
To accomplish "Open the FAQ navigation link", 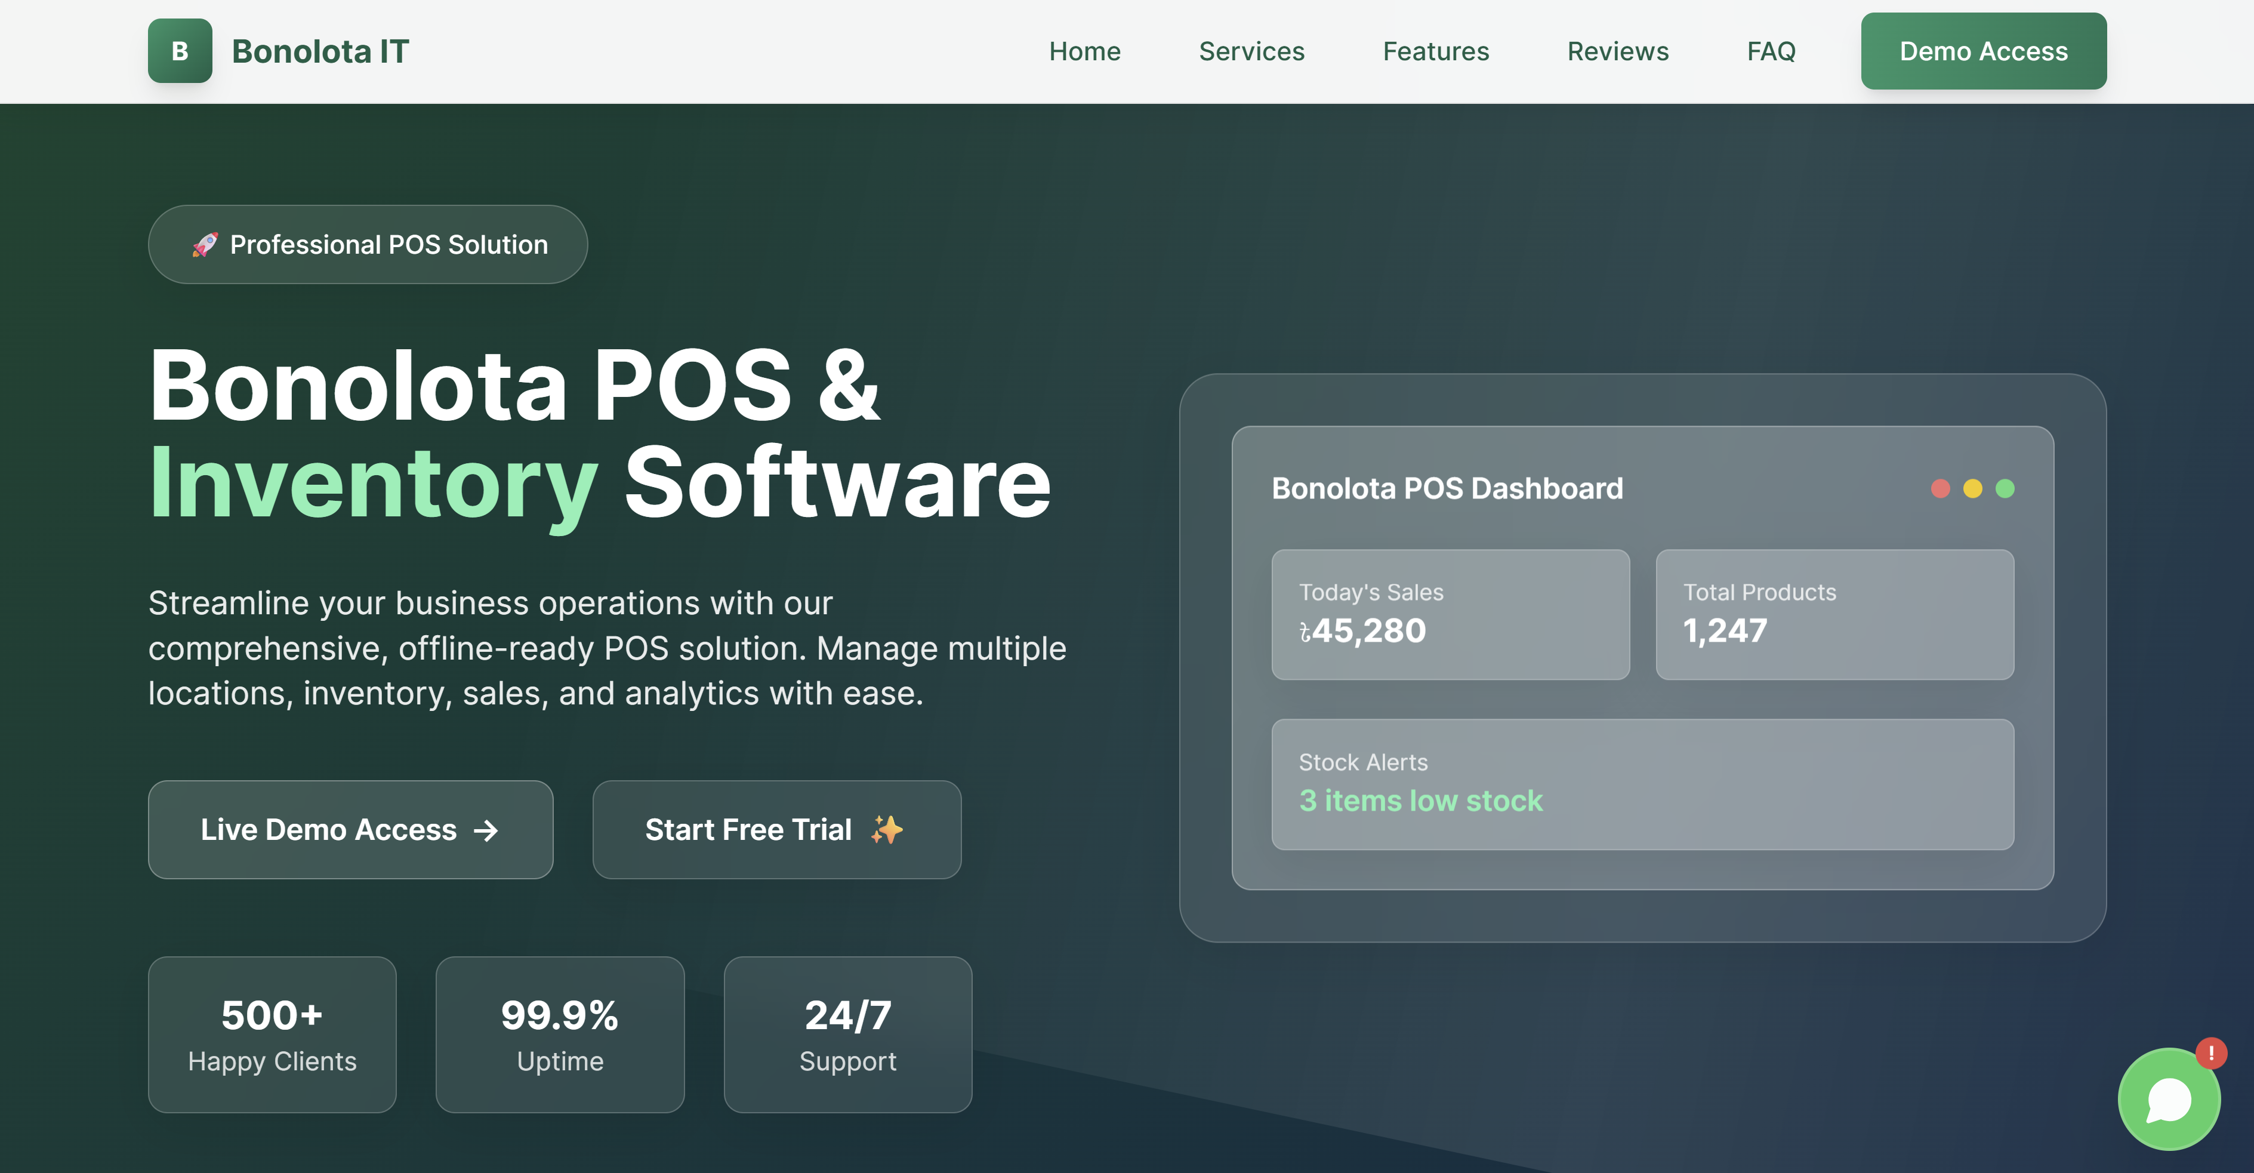I will coord(1771,52).
